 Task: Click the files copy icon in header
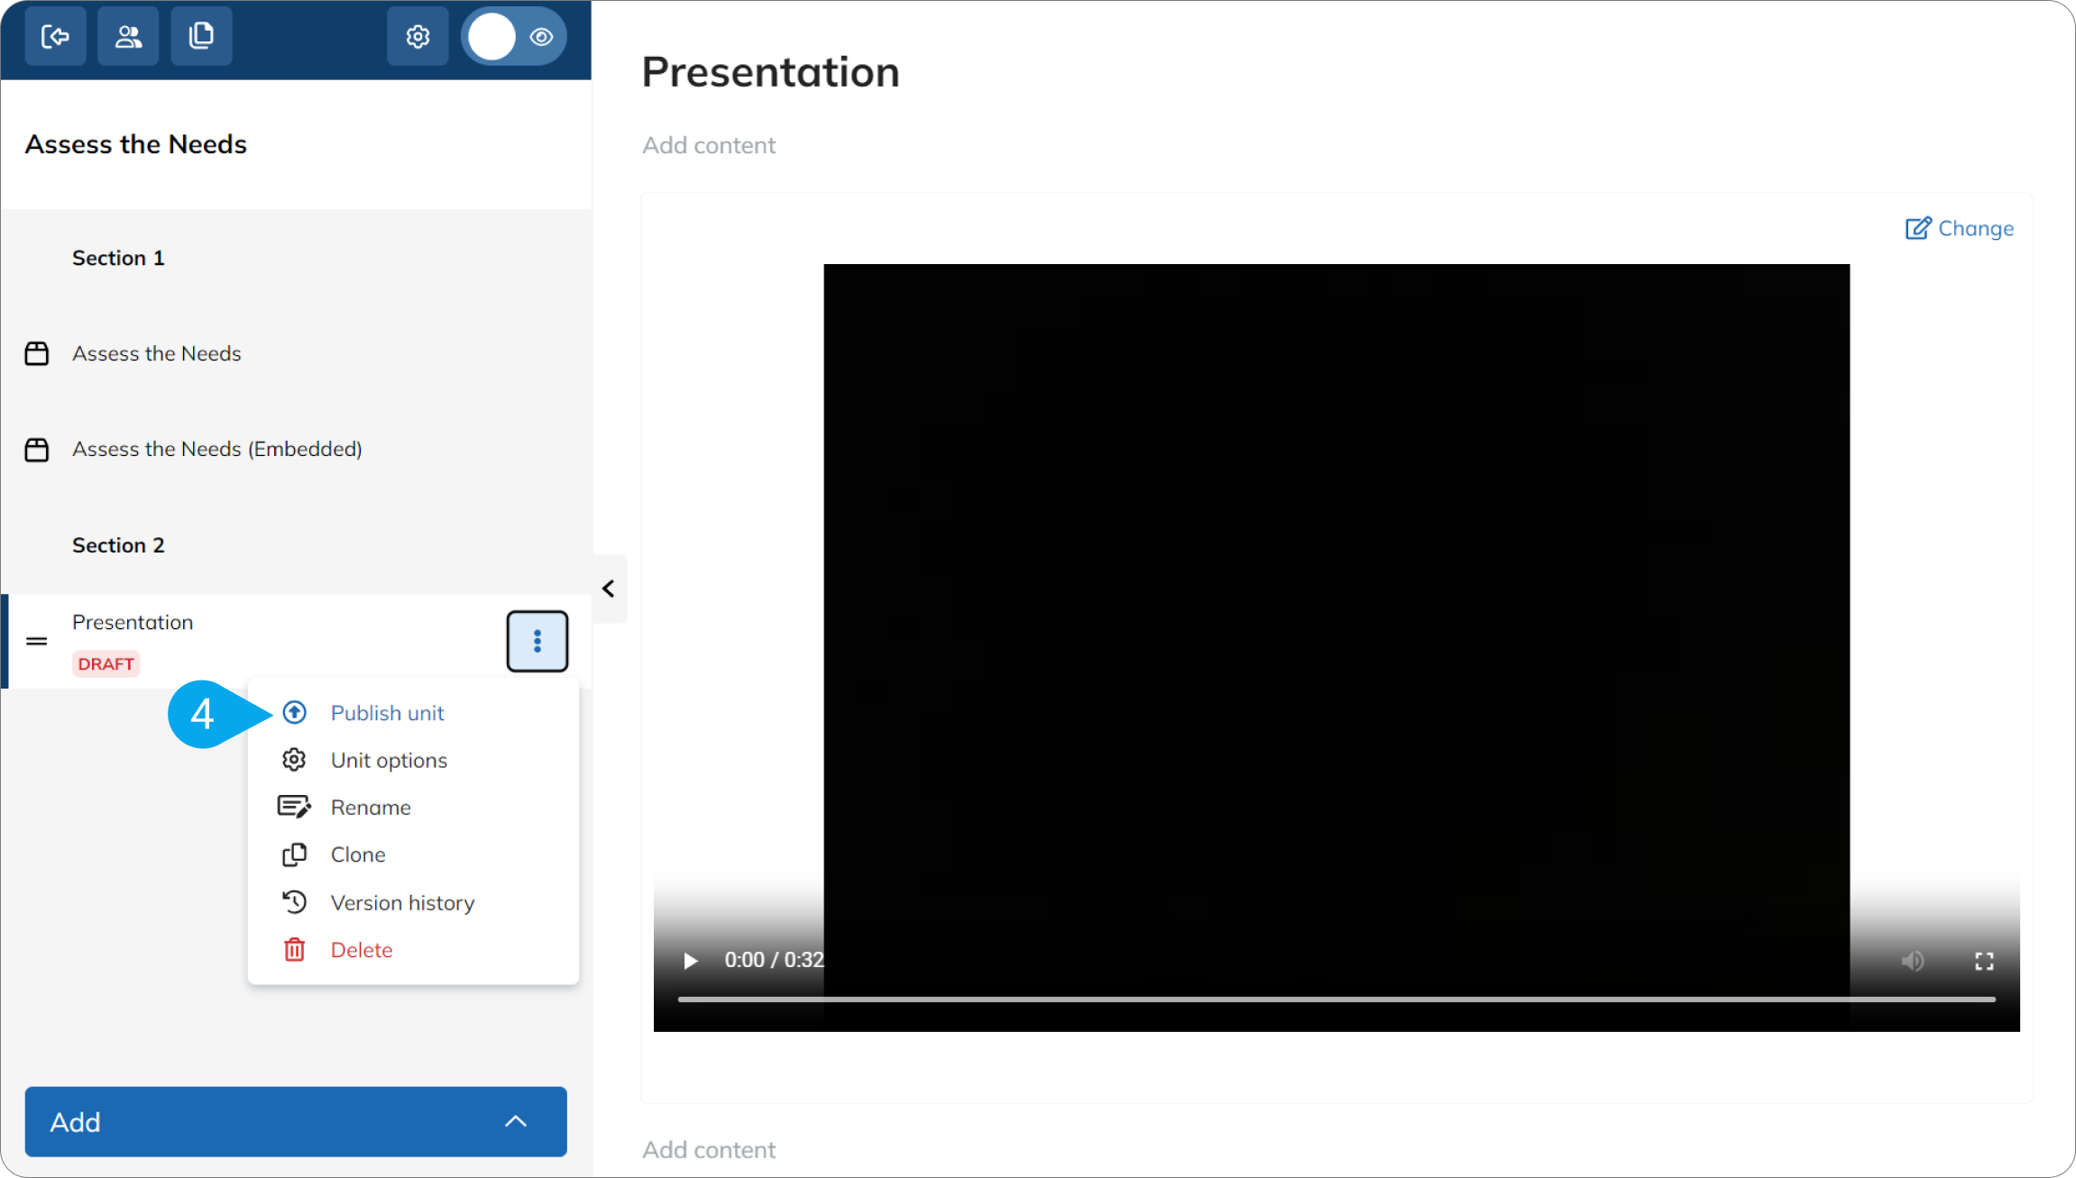click(201, 36)
